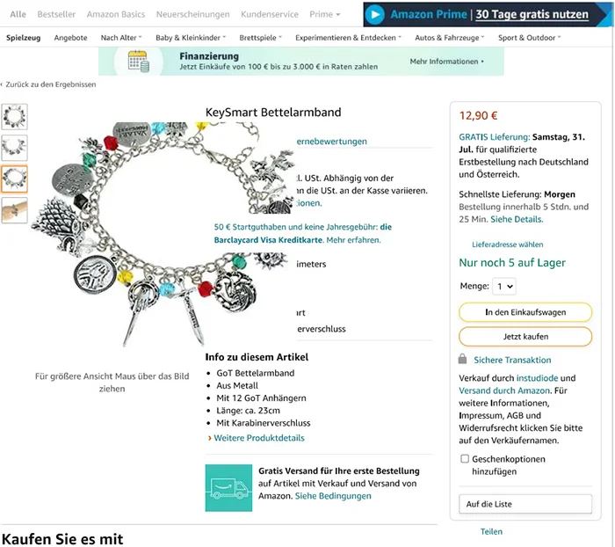Viewport: 615px width, 547px height.
Task: Click Lieferadresse wählen link
Action: [508, 244]
